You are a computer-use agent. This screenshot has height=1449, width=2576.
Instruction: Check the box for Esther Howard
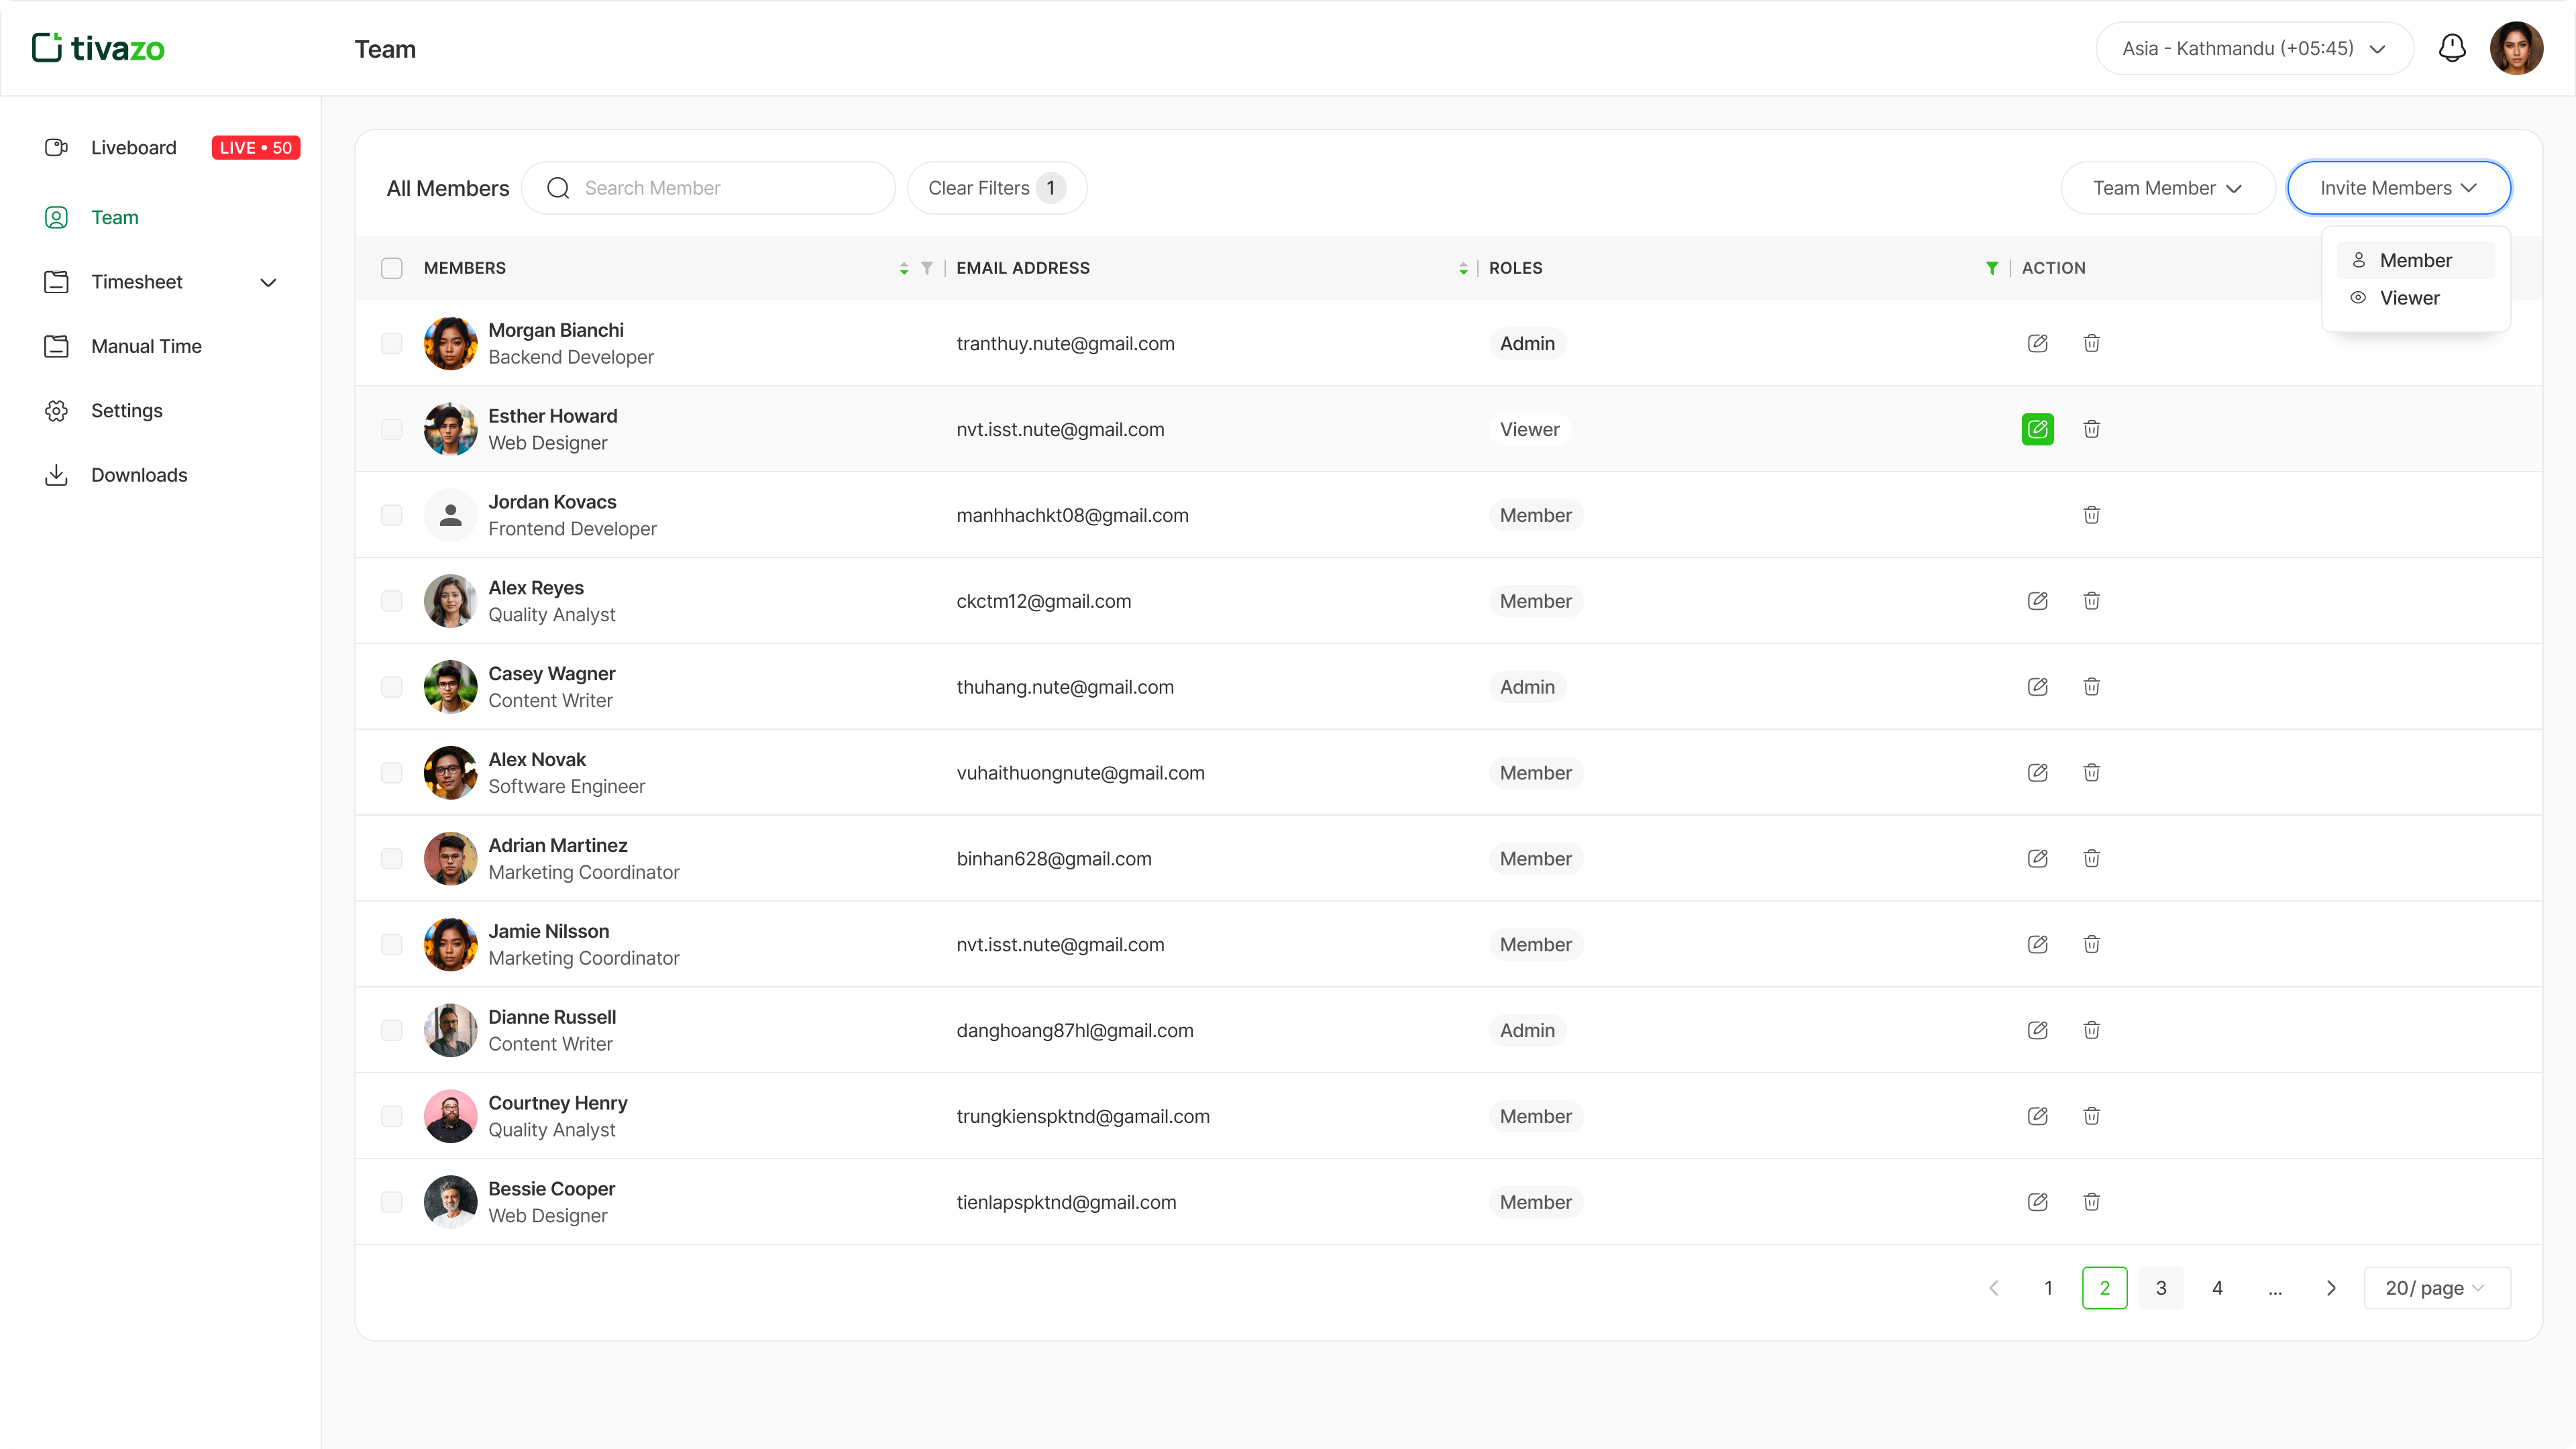[392, 429]
